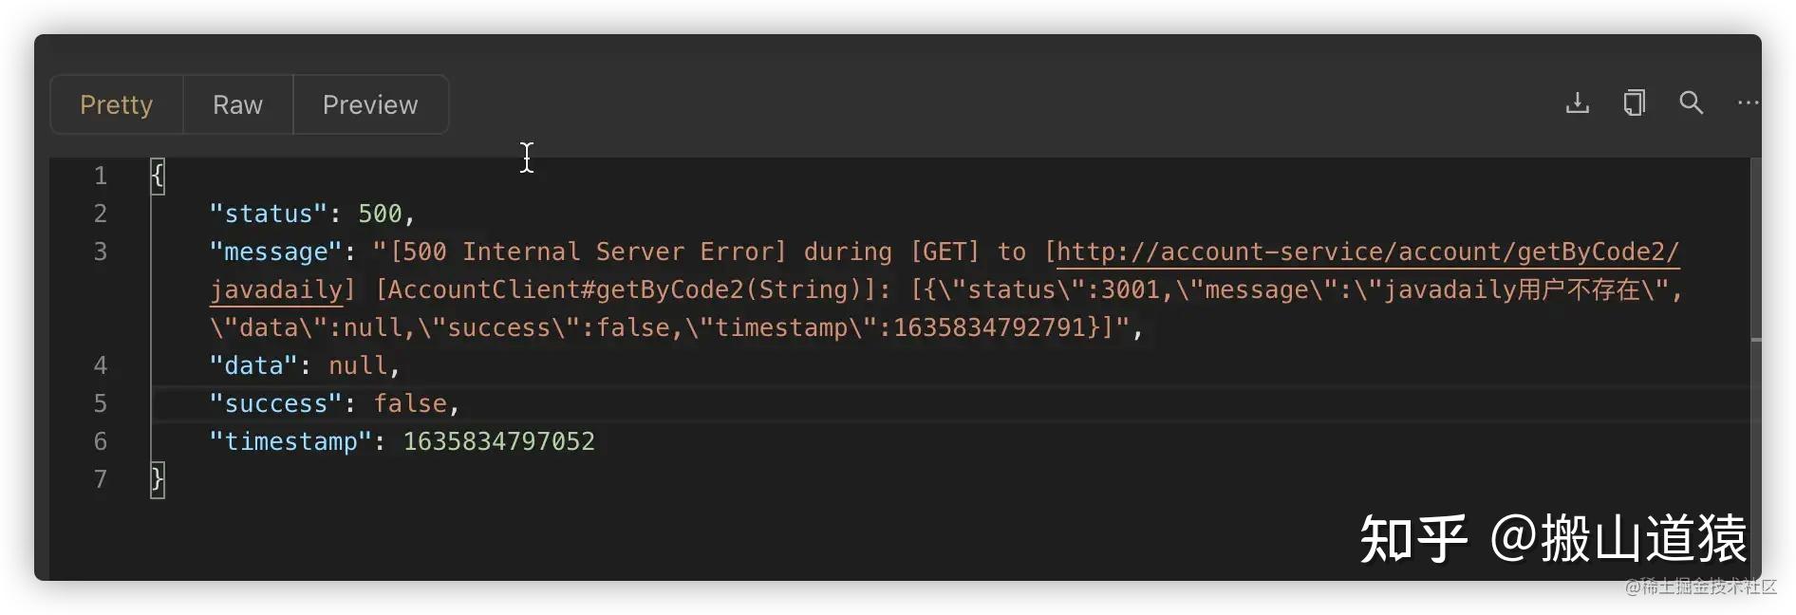
Task: Place cursor on the closing curly brace
Action: pos(158,479)
